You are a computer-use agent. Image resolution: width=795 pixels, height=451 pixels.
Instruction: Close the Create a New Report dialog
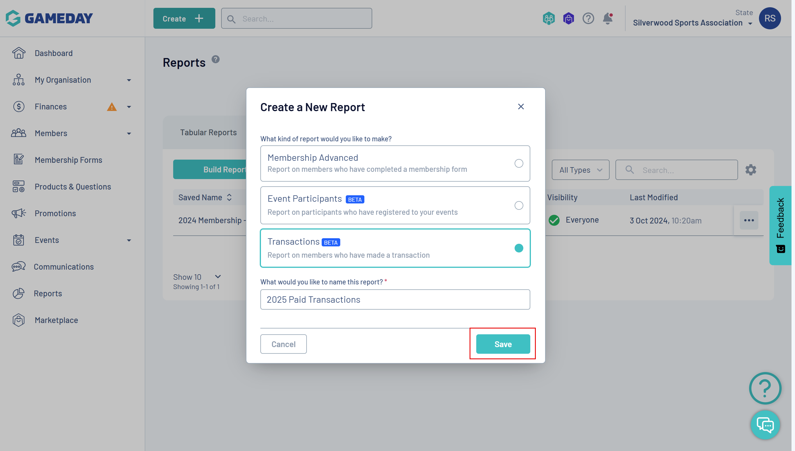[521, 107]
